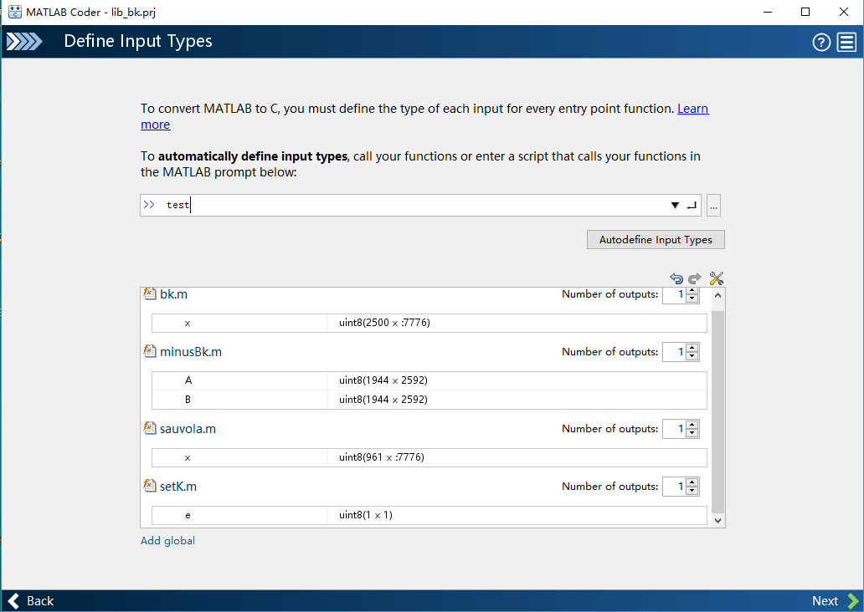Open the Learn more link
The width and height of the screenshot is (864, 612).
[692, 108]
